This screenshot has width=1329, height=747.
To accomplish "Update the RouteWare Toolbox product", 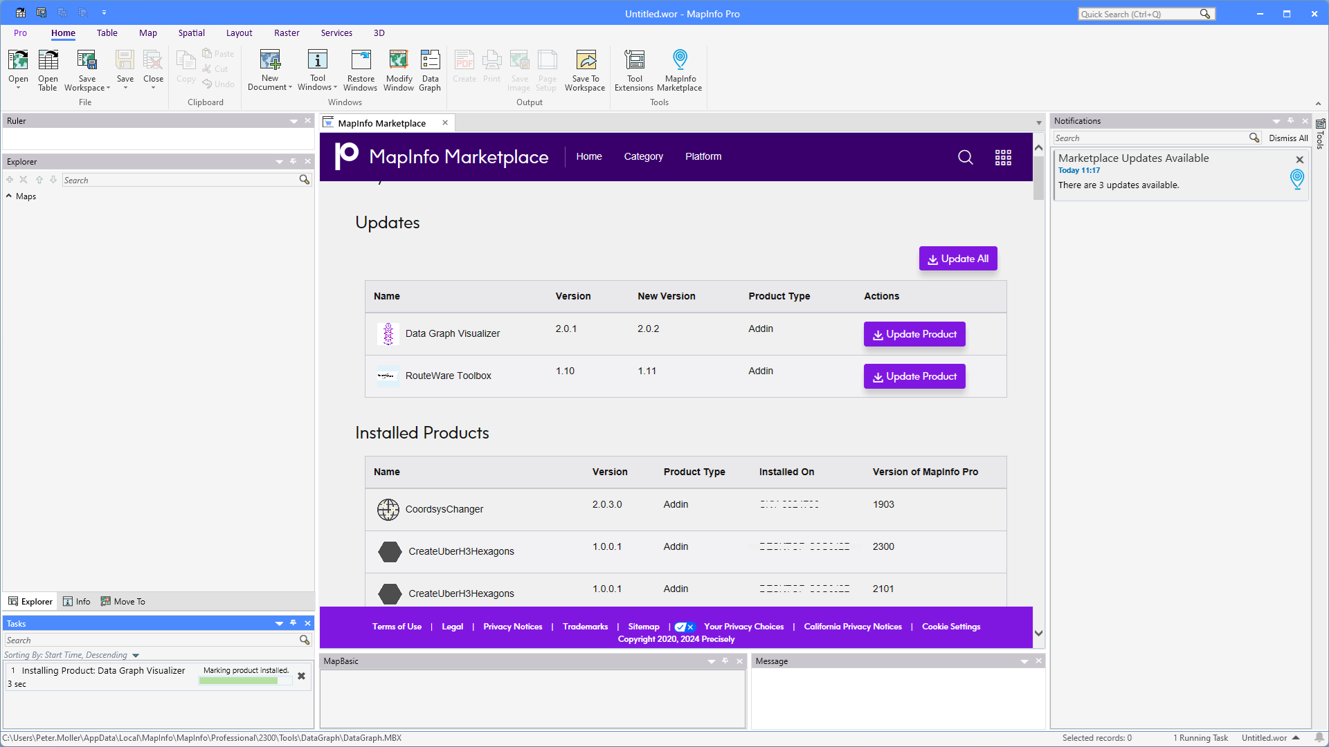I will pyautogui.click(x=914, y=376).
